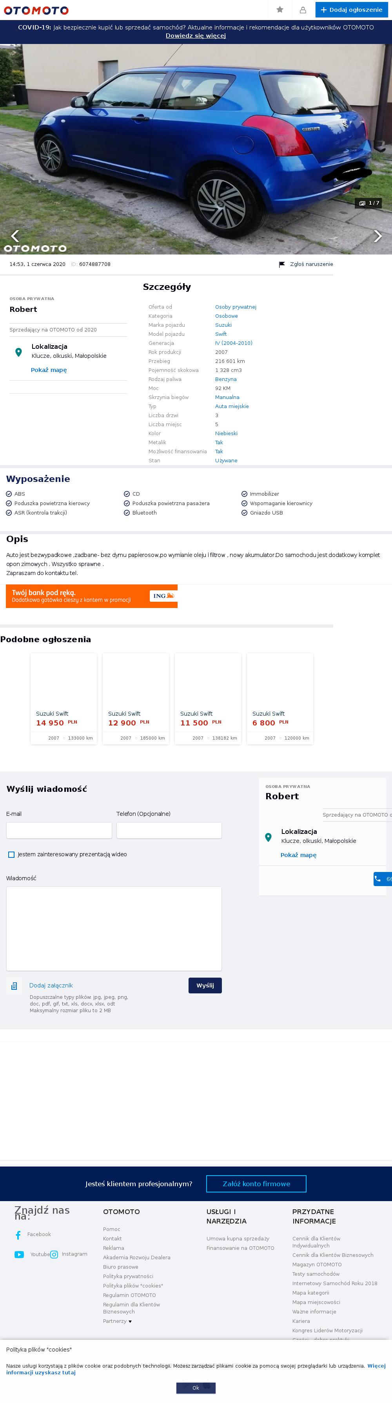
Task: Click Załóż konto firmowe button
Action: pos(257,1184)
